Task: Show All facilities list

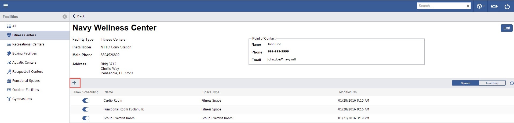Action: click(x=14, y=26)
